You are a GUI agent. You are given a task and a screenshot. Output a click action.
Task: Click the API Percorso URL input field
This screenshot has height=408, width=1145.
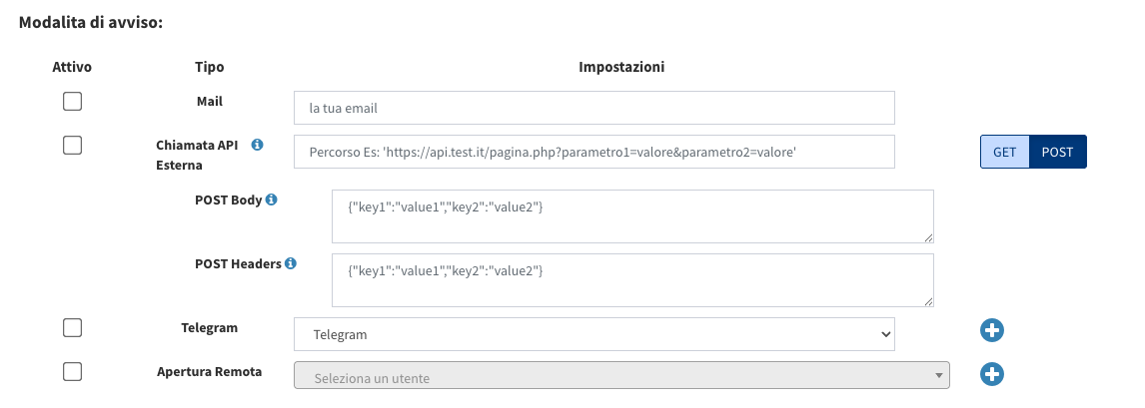(x=594, y=152)
